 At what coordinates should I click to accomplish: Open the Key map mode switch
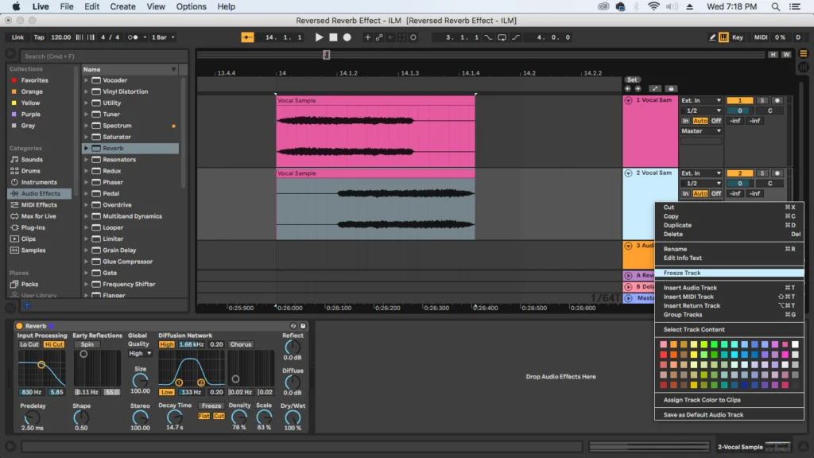pos(737,37)
